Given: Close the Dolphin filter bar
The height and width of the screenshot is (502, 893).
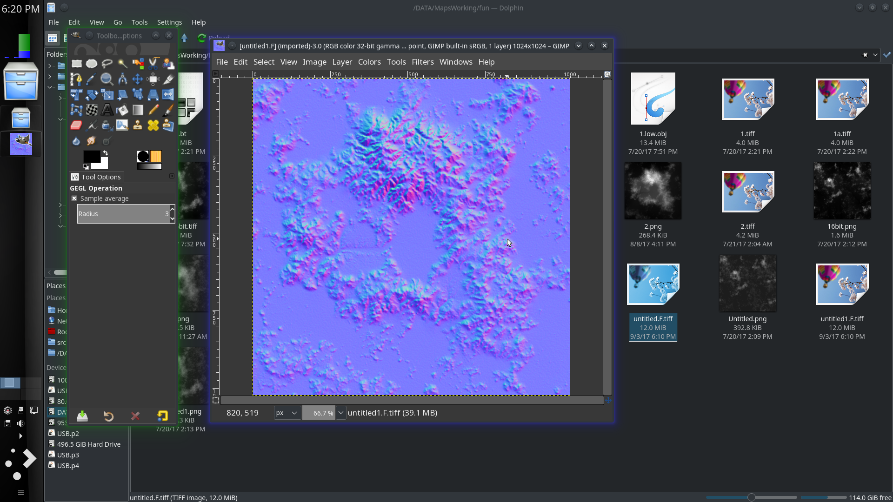Looking at the screenshot, I should 865,55.
